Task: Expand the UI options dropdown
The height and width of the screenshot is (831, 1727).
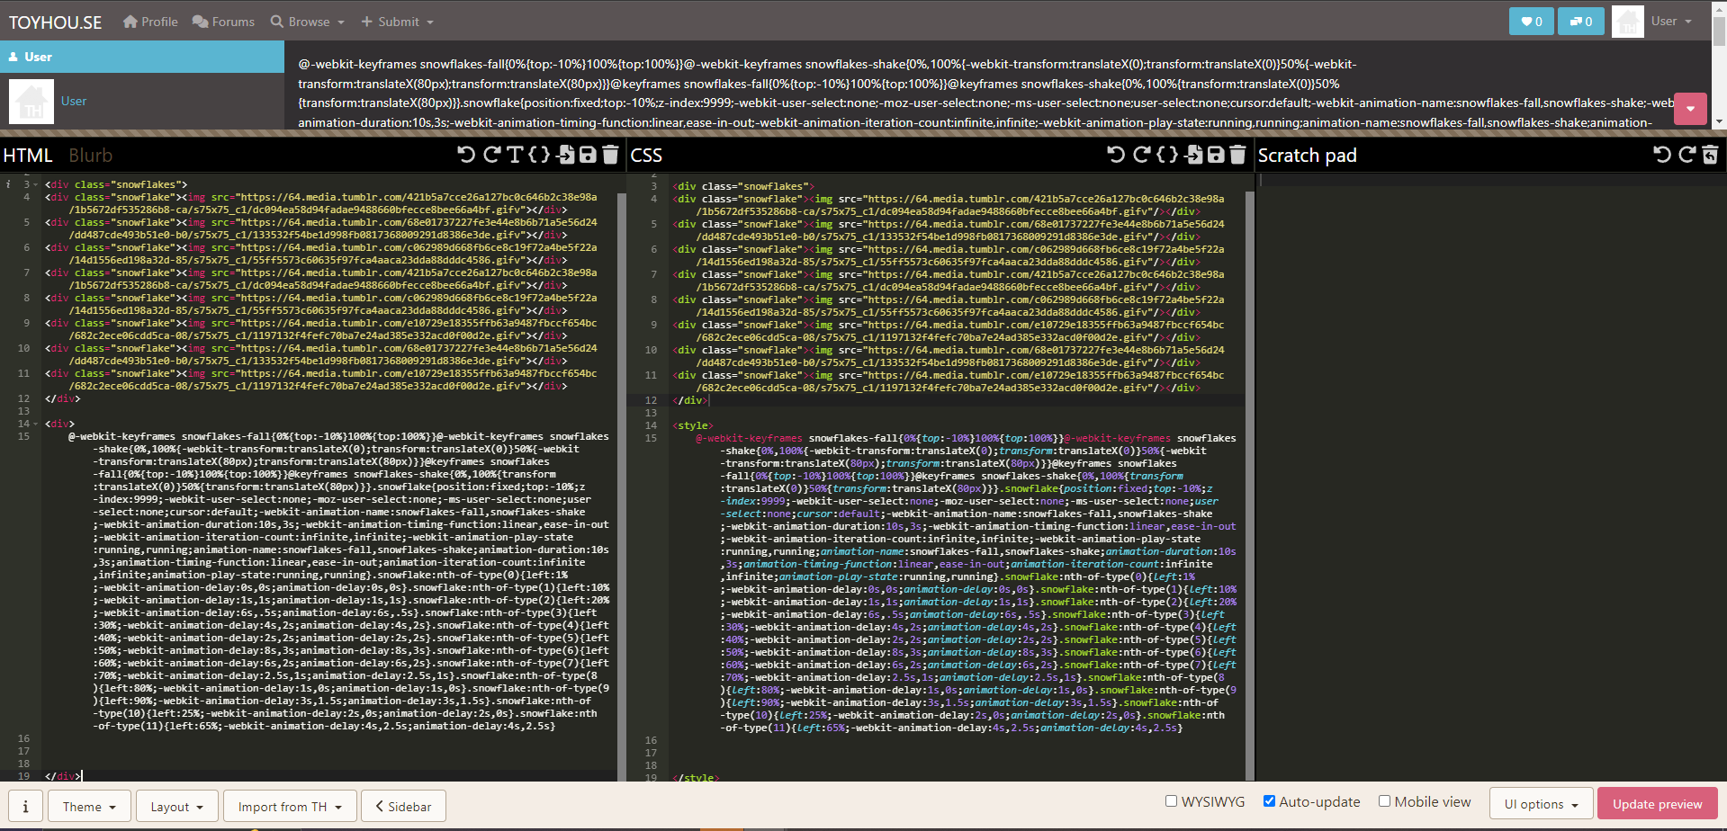Action: 1541,803
